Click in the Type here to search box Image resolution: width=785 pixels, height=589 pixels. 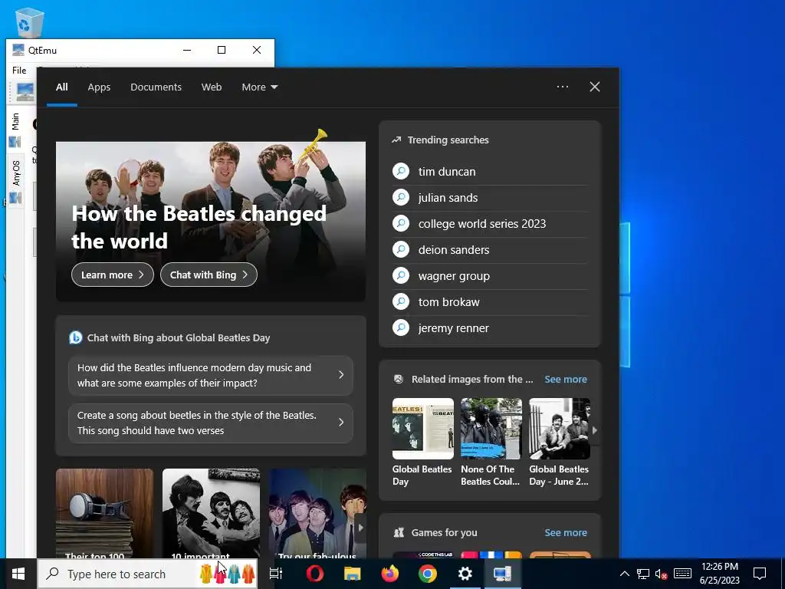[146, 574]
